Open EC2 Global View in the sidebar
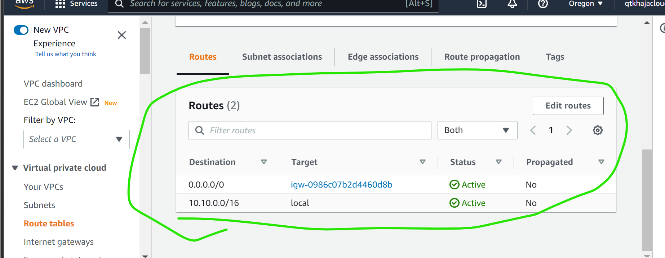The image size is (665, 258). [56, 102]
